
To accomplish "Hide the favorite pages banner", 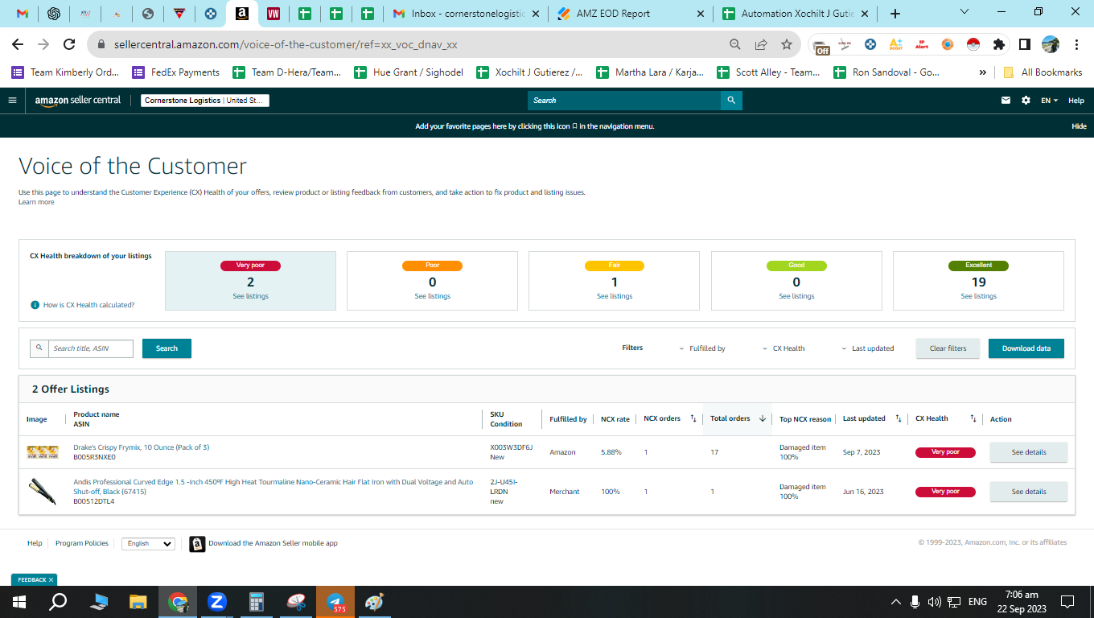I will pos(1079,126).
